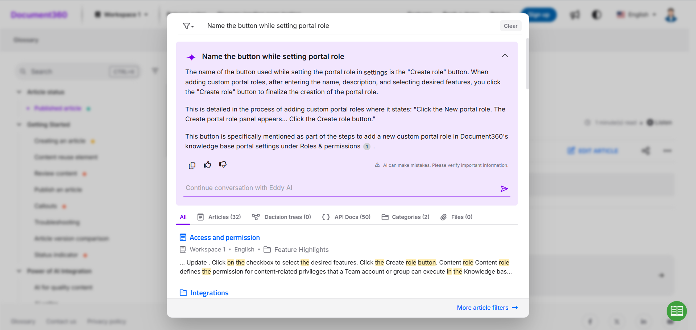Click the search results scrollbar

[x=527, y=64]
